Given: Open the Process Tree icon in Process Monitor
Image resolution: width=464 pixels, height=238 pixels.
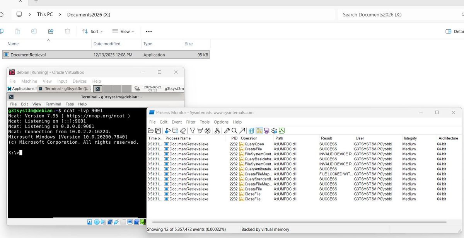Looking at the screenshot, I should coord(217,131).
